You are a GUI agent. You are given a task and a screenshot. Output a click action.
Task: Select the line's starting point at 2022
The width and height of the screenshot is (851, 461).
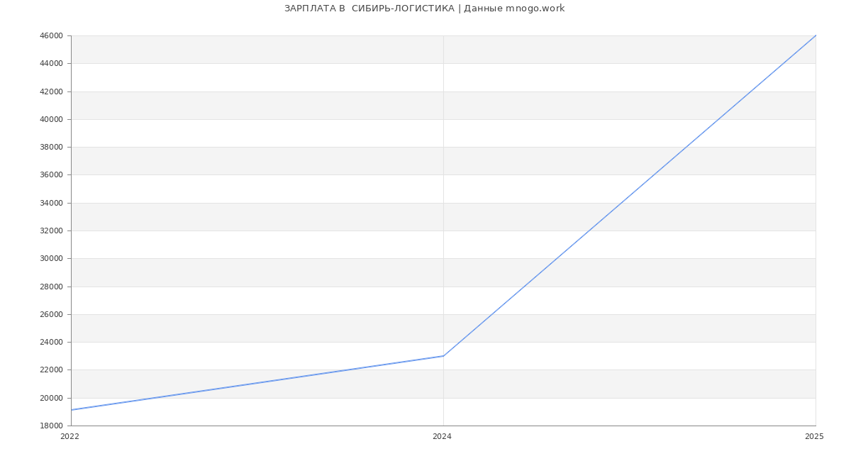[72, 410]
